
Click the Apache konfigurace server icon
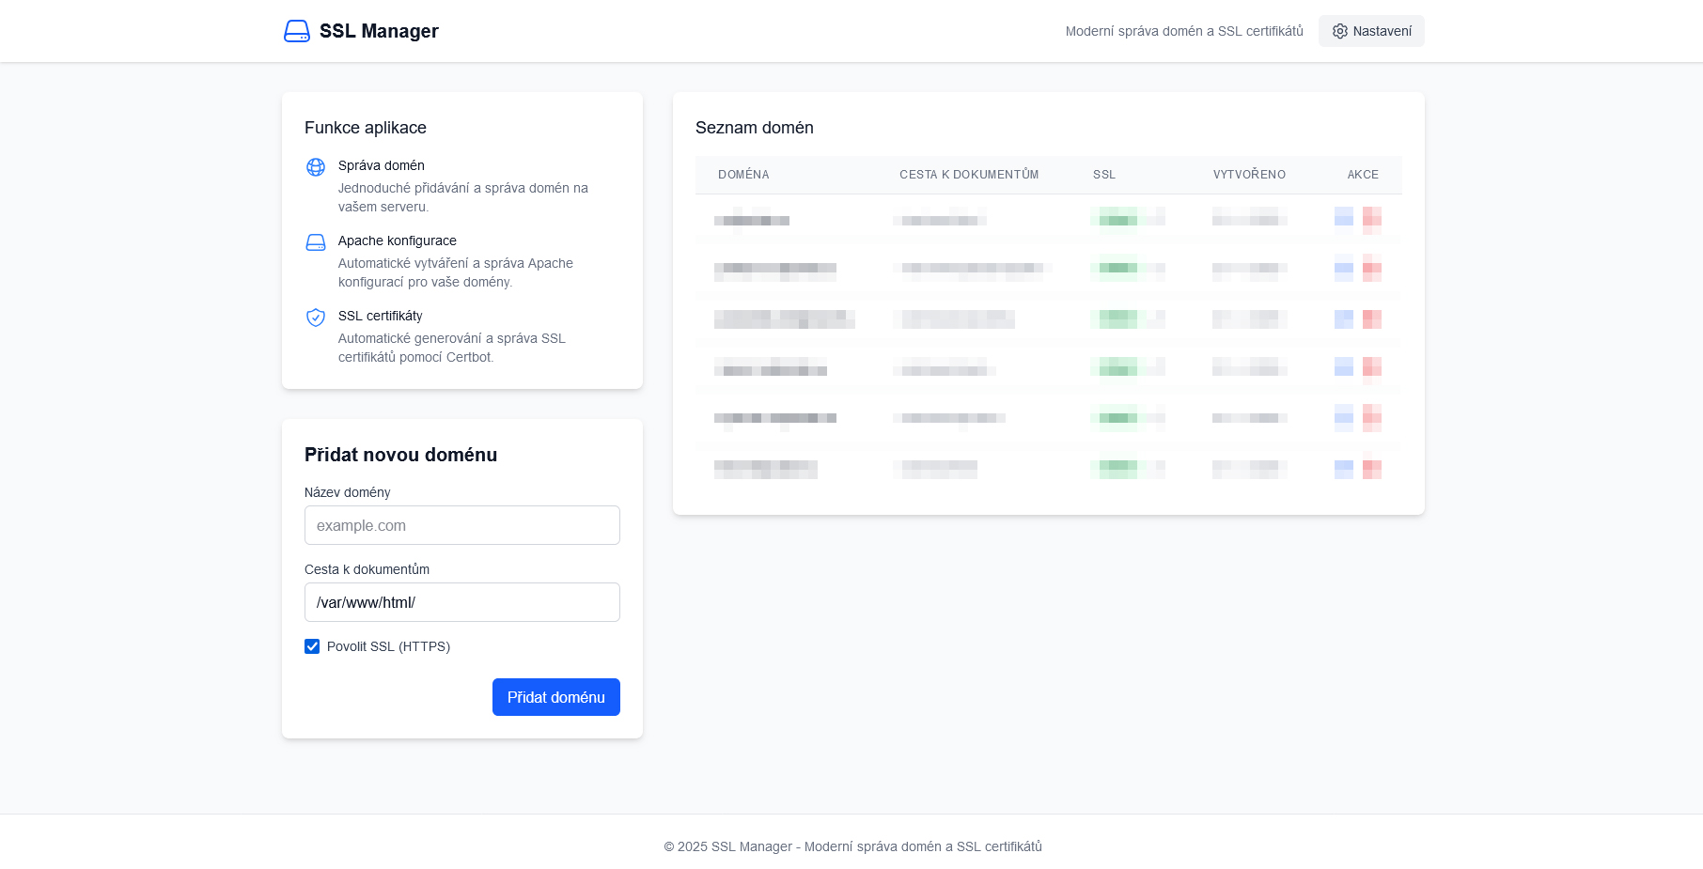(316, 242)
